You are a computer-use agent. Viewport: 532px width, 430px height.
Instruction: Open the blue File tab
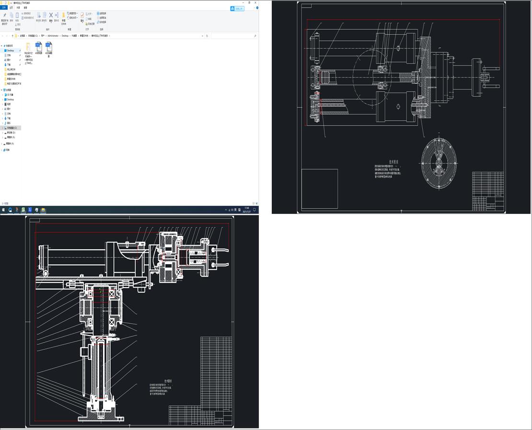tap(4, 8)
